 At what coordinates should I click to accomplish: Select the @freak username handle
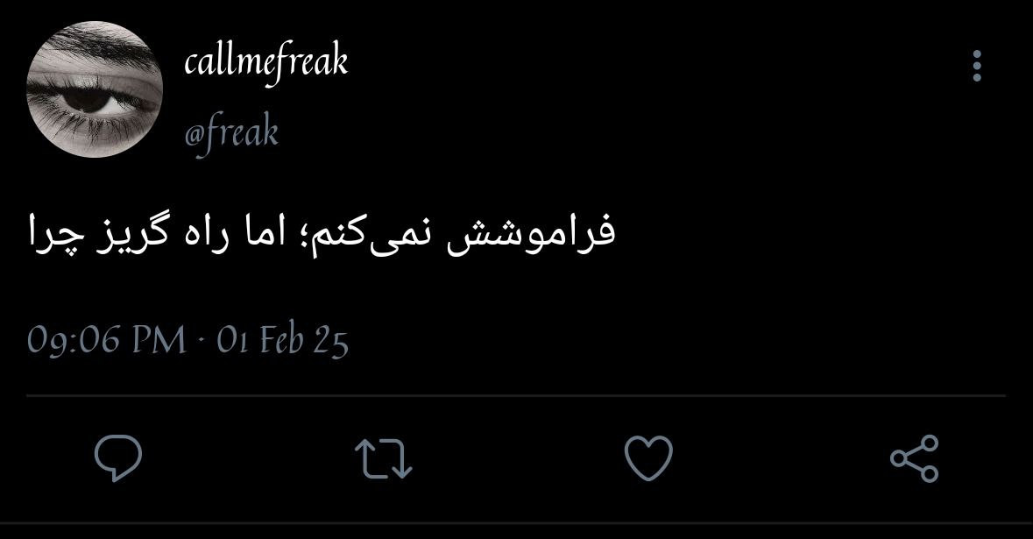tap(231, 133)
